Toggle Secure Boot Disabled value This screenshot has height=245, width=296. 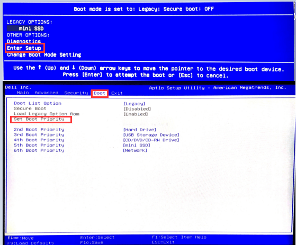pyautogui.click(x=137, y=109)
